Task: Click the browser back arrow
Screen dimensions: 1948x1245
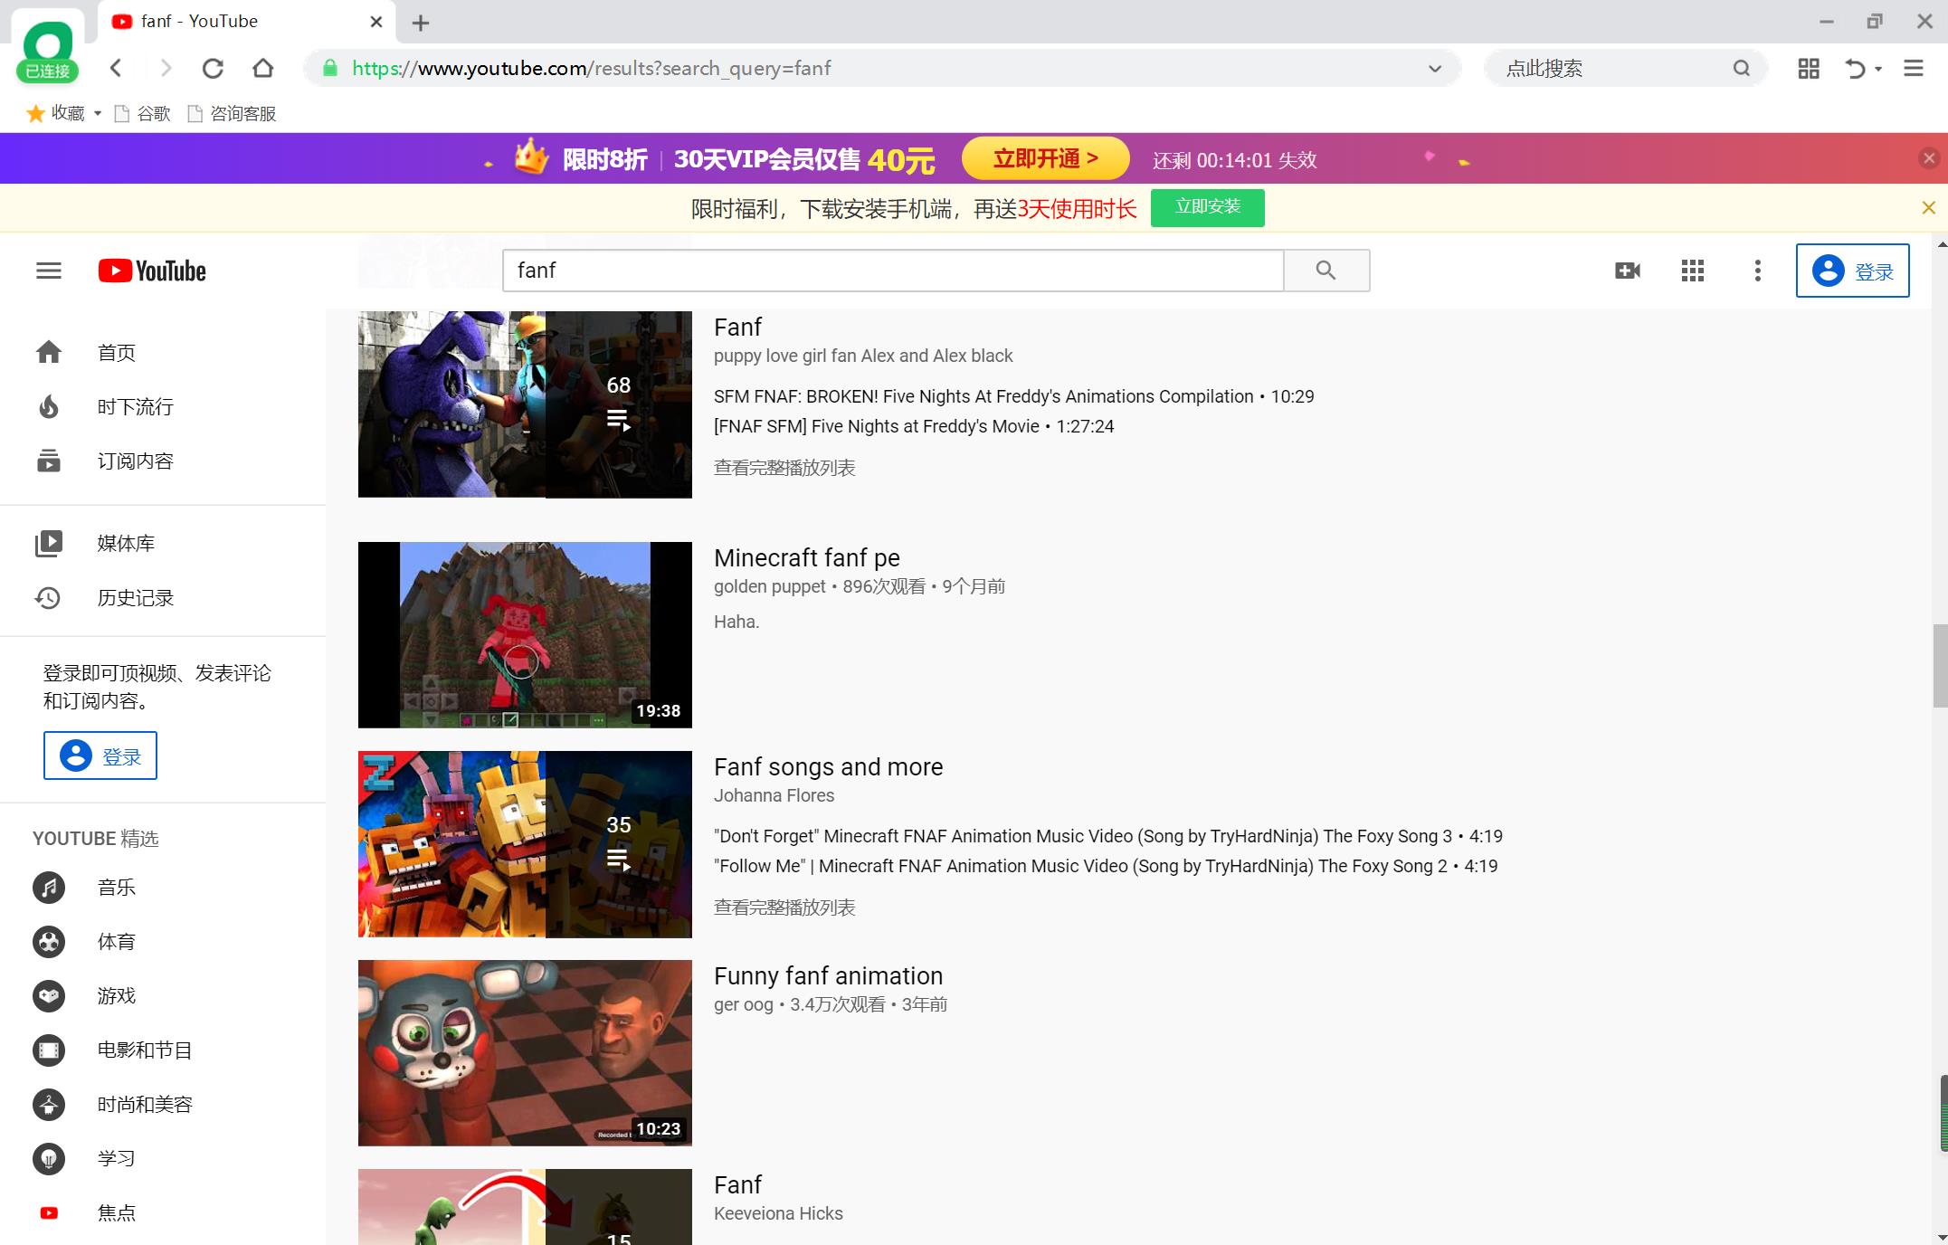Action: [116, 68]
